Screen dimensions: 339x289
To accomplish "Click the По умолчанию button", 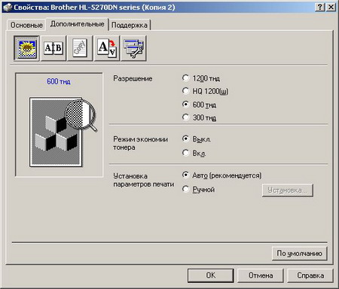I will click(299, 254).
